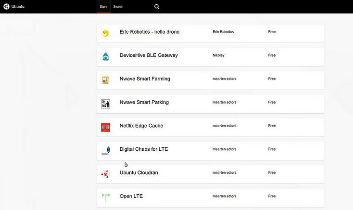Click publisher name Nikolay
This screenshot has width=353, height=210.
click(218, 55)
